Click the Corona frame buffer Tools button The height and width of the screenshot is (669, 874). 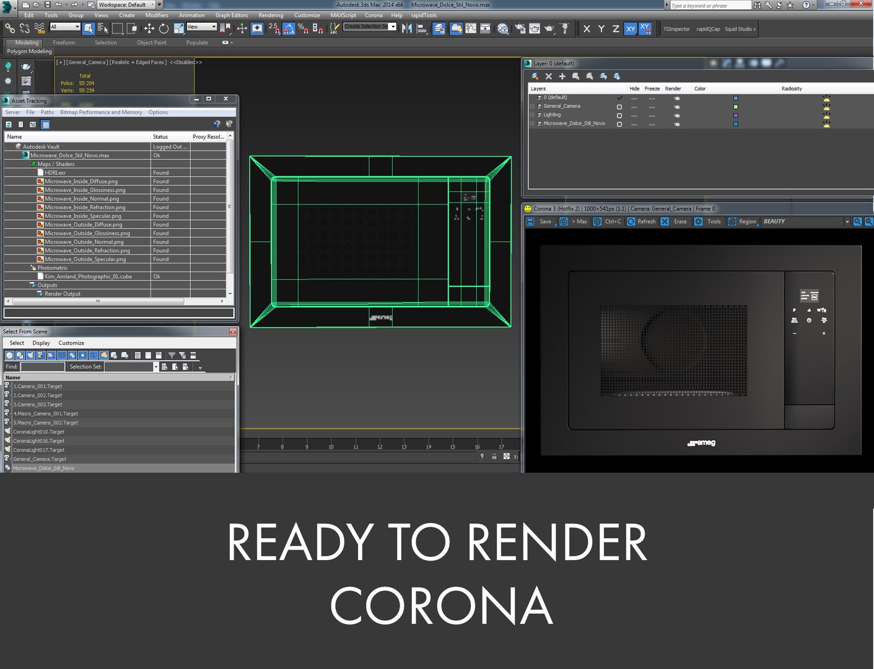coord(707,221)
